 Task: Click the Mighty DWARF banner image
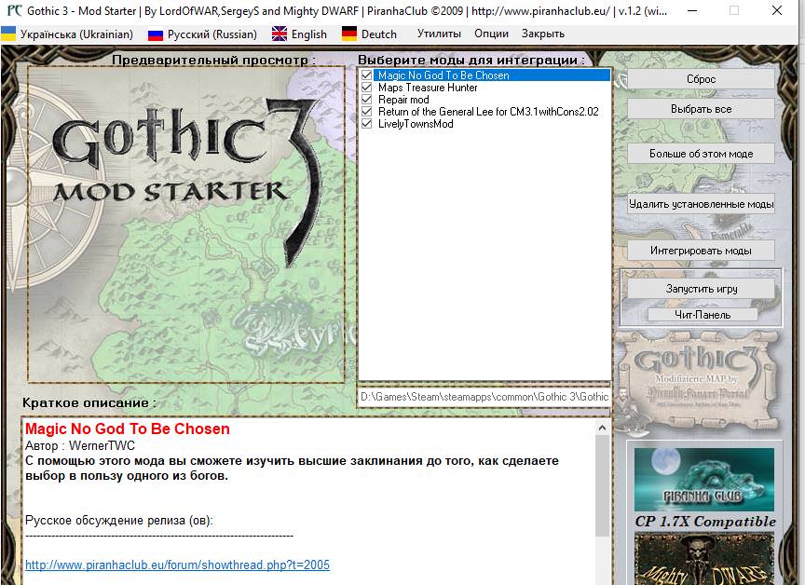coord(703,559)
